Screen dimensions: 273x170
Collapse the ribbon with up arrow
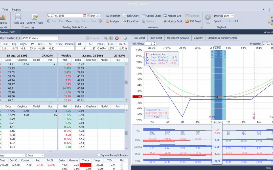263,9
